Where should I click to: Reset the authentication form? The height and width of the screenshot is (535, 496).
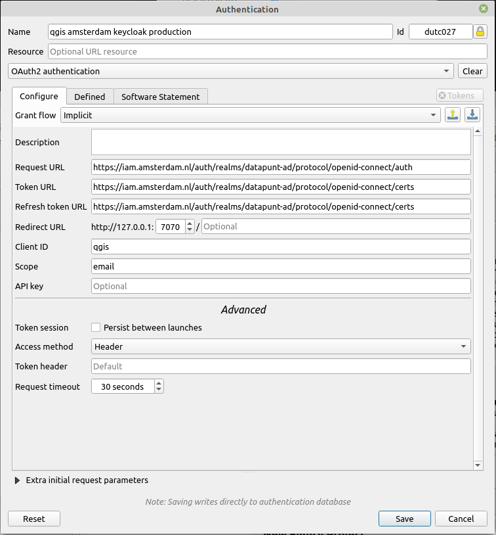click(33, 519)
